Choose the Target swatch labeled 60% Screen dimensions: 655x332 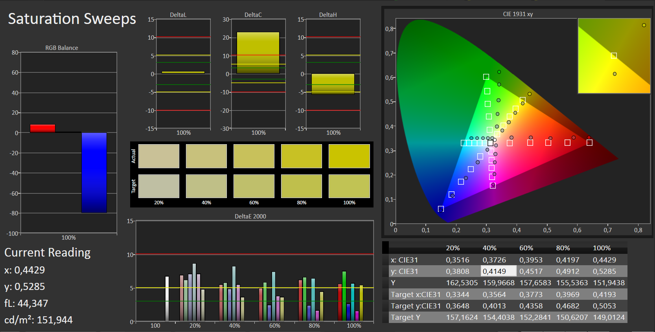[254, 186]
